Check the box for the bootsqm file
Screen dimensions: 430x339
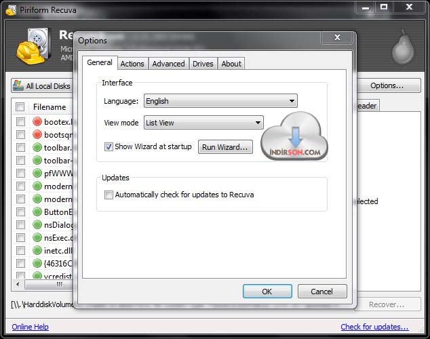click(x=20, y=134)
